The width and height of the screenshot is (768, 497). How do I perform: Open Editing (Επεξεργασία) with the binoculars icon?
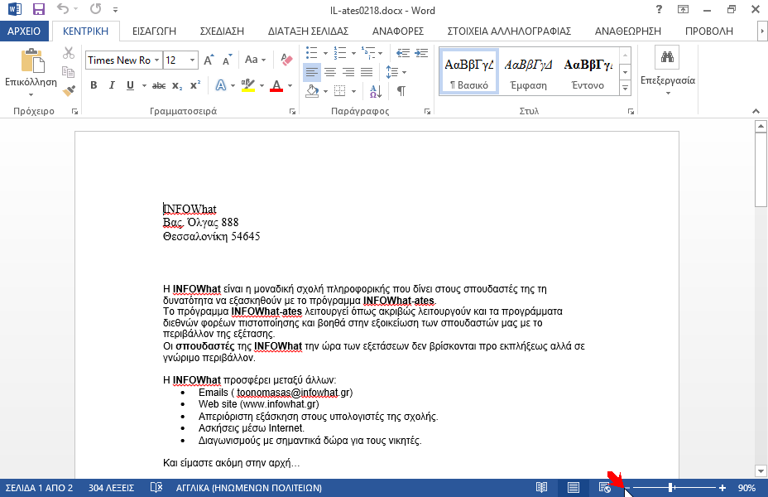pos(667,57)
